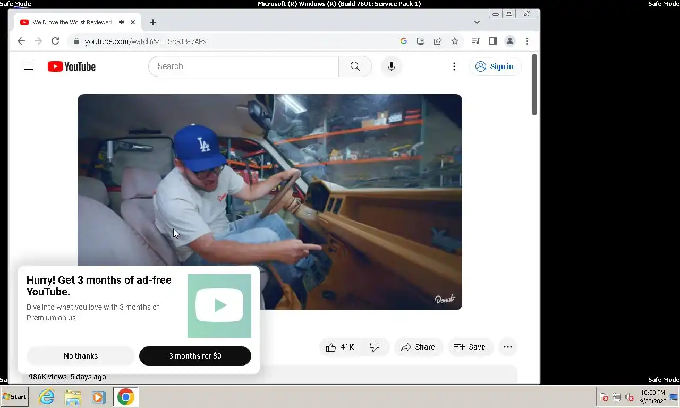Share this page from address bar
The width and height of the screenshot is (680, 408).
(438, 41)
